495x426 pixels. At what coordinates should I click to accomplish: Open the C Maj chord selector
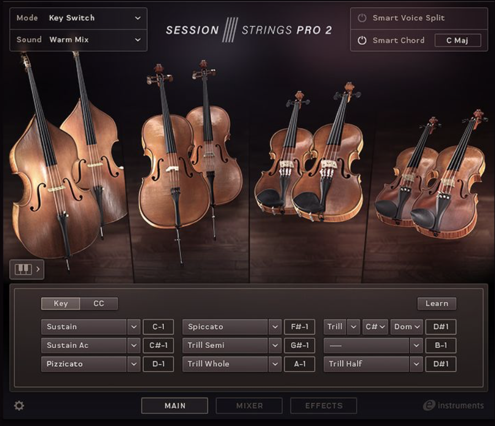tap(459, 40)
